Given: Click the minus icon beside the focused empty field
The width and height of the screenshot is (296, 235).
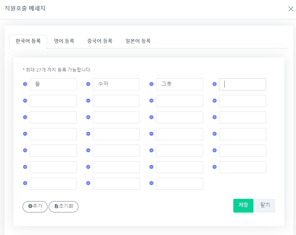Looking at the screenshot, I should point(215,84).
